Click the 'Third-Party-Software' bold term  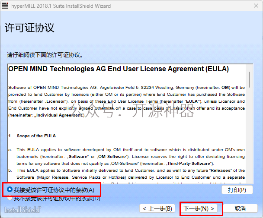pos(189,164)
